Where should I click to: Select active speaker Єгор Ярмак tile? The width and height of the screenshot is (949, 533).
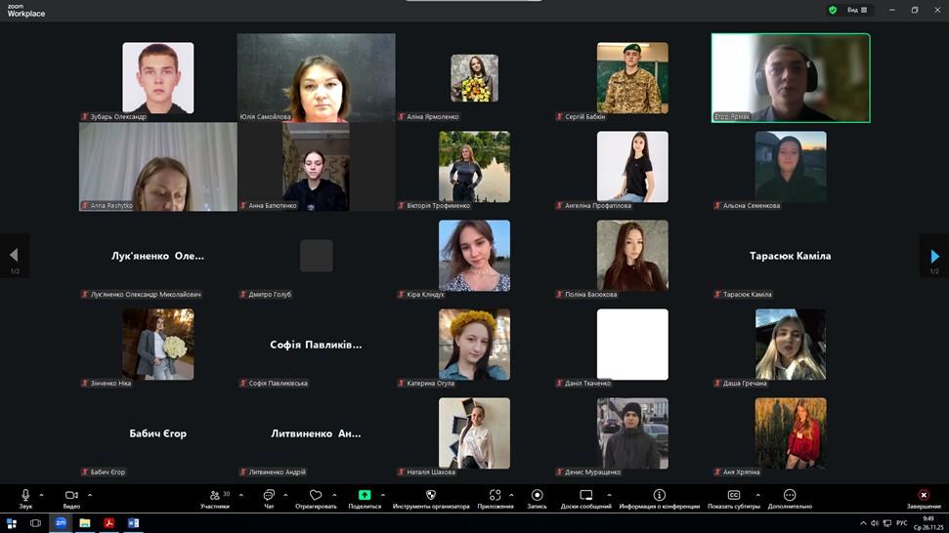pyautogui.click(x=791, y=77)
